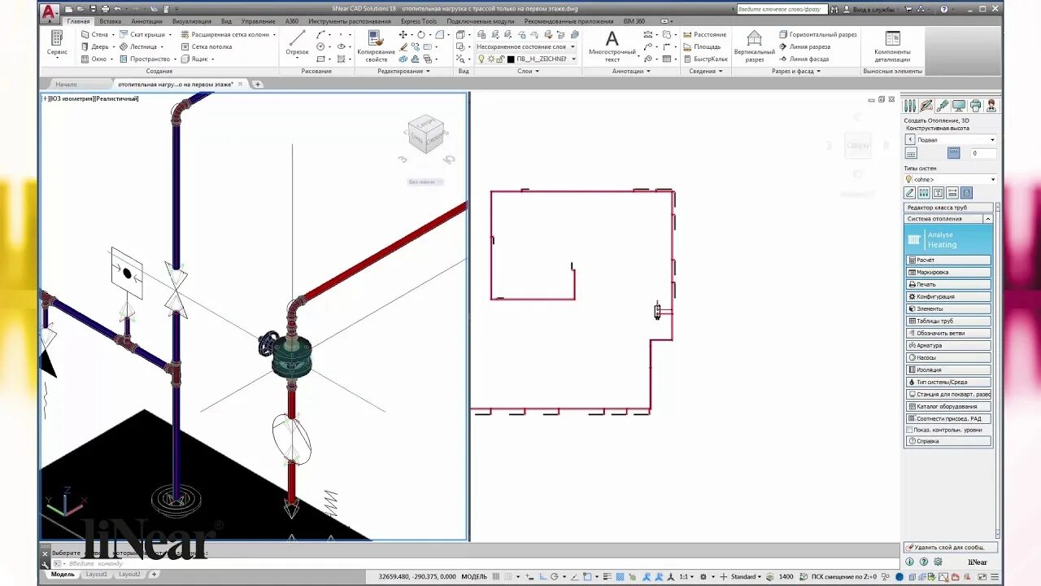Switch to the Express Tools ribbon tab
This screenshot has width=1041, height=586.
click(419, 21)
